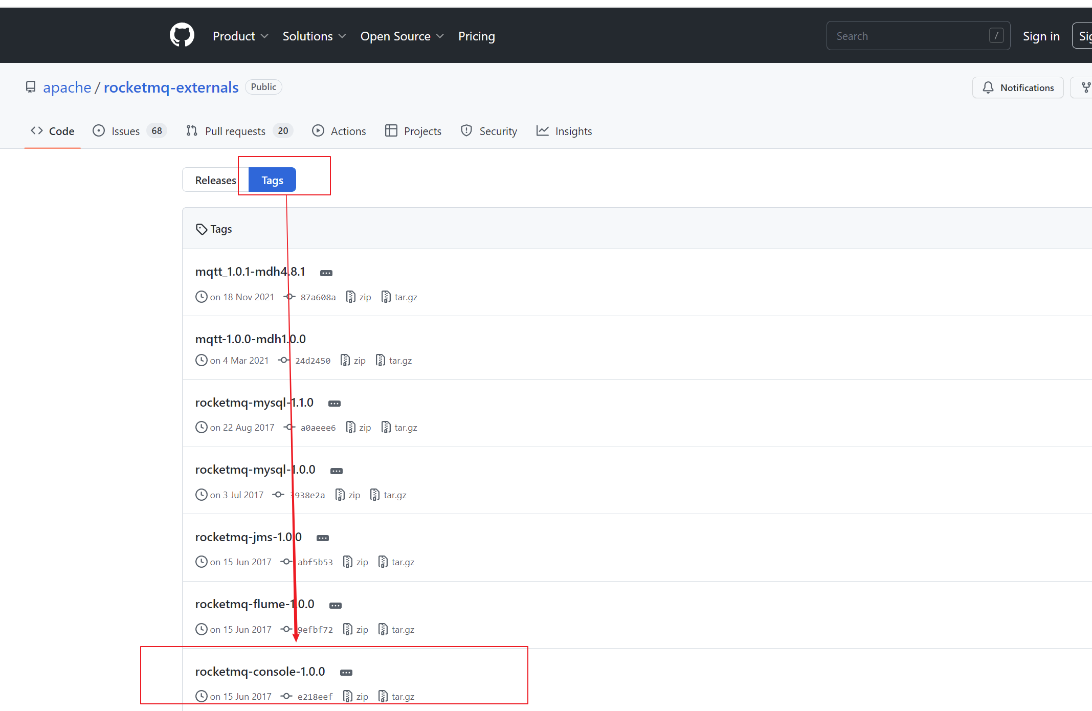Download zip for rocketmq-mysql-1.1.0
Viewport: 1092px width, 711px height.
(x=359, y=428)
